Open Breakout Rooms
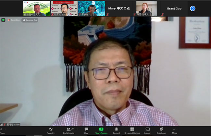 point(132,131)
